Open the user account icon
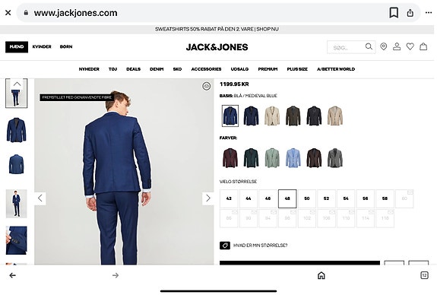This screenshot has height=295, width=437. (397, 46)
